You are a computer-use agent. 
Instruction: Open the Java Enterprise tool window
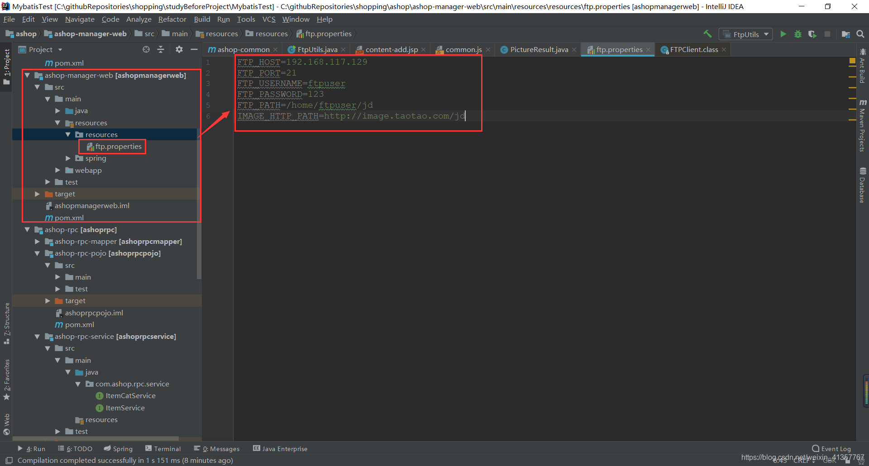click(280, 448)
